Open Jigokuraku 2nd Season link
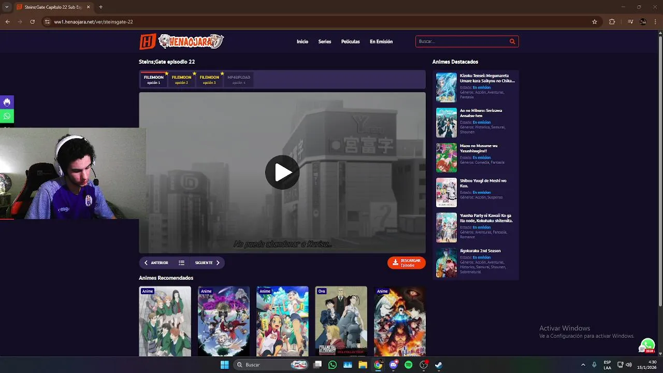This screenshot has height=373, width=663. click(x=480, y=251)
